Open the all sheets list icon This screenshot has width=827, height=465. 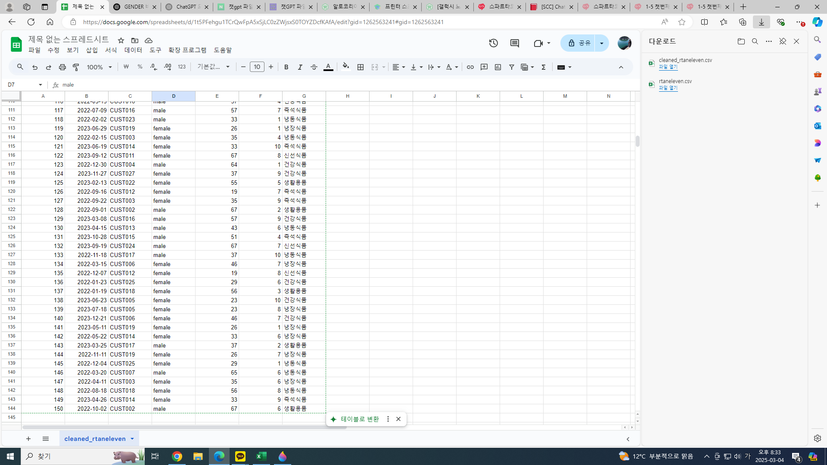pyautogui.click(x=46, y=439)
